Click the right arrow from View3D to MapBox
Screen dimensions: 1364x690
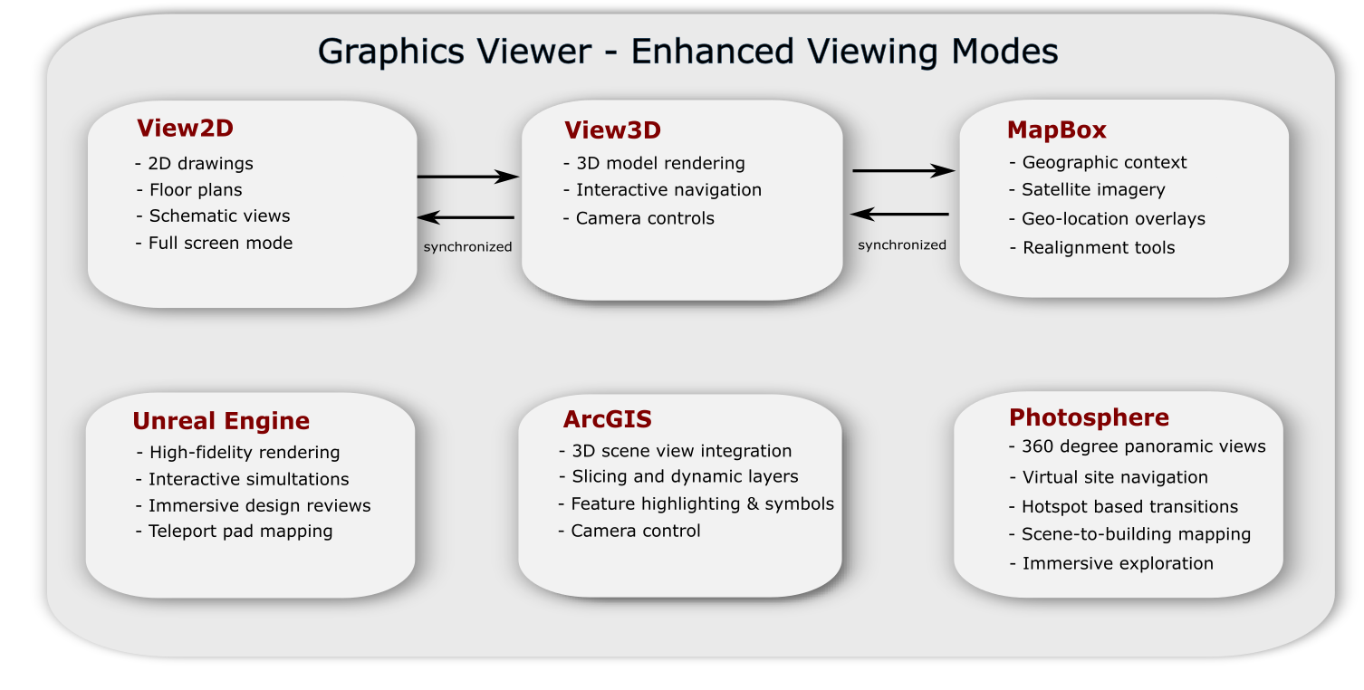click(x=904, y=170)
